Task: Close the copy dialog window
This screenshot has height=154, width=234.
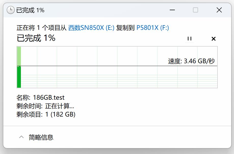Action: (x=219, y=10)
